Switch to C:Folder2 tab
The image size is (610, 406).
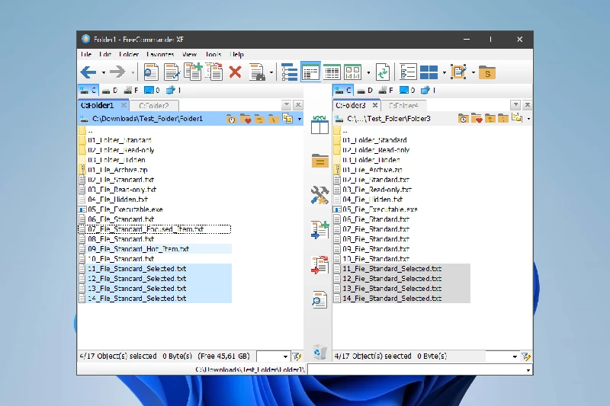pos(154,106)
